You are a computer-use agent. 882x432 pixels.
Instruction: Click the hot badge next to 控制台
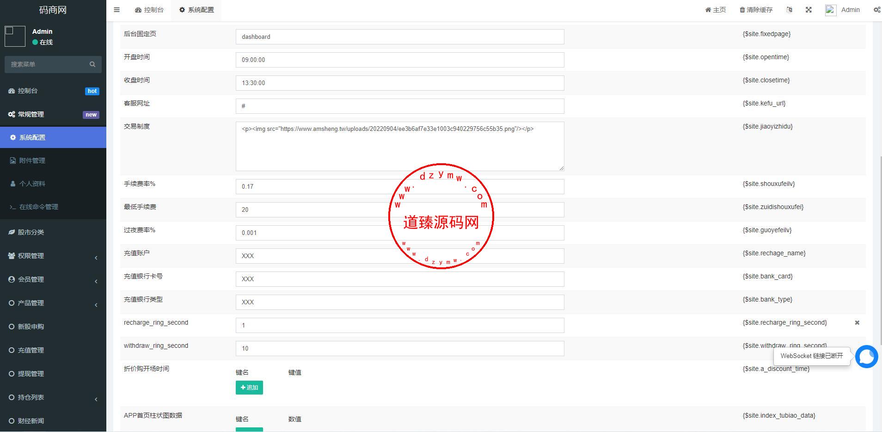click(92, 91)
